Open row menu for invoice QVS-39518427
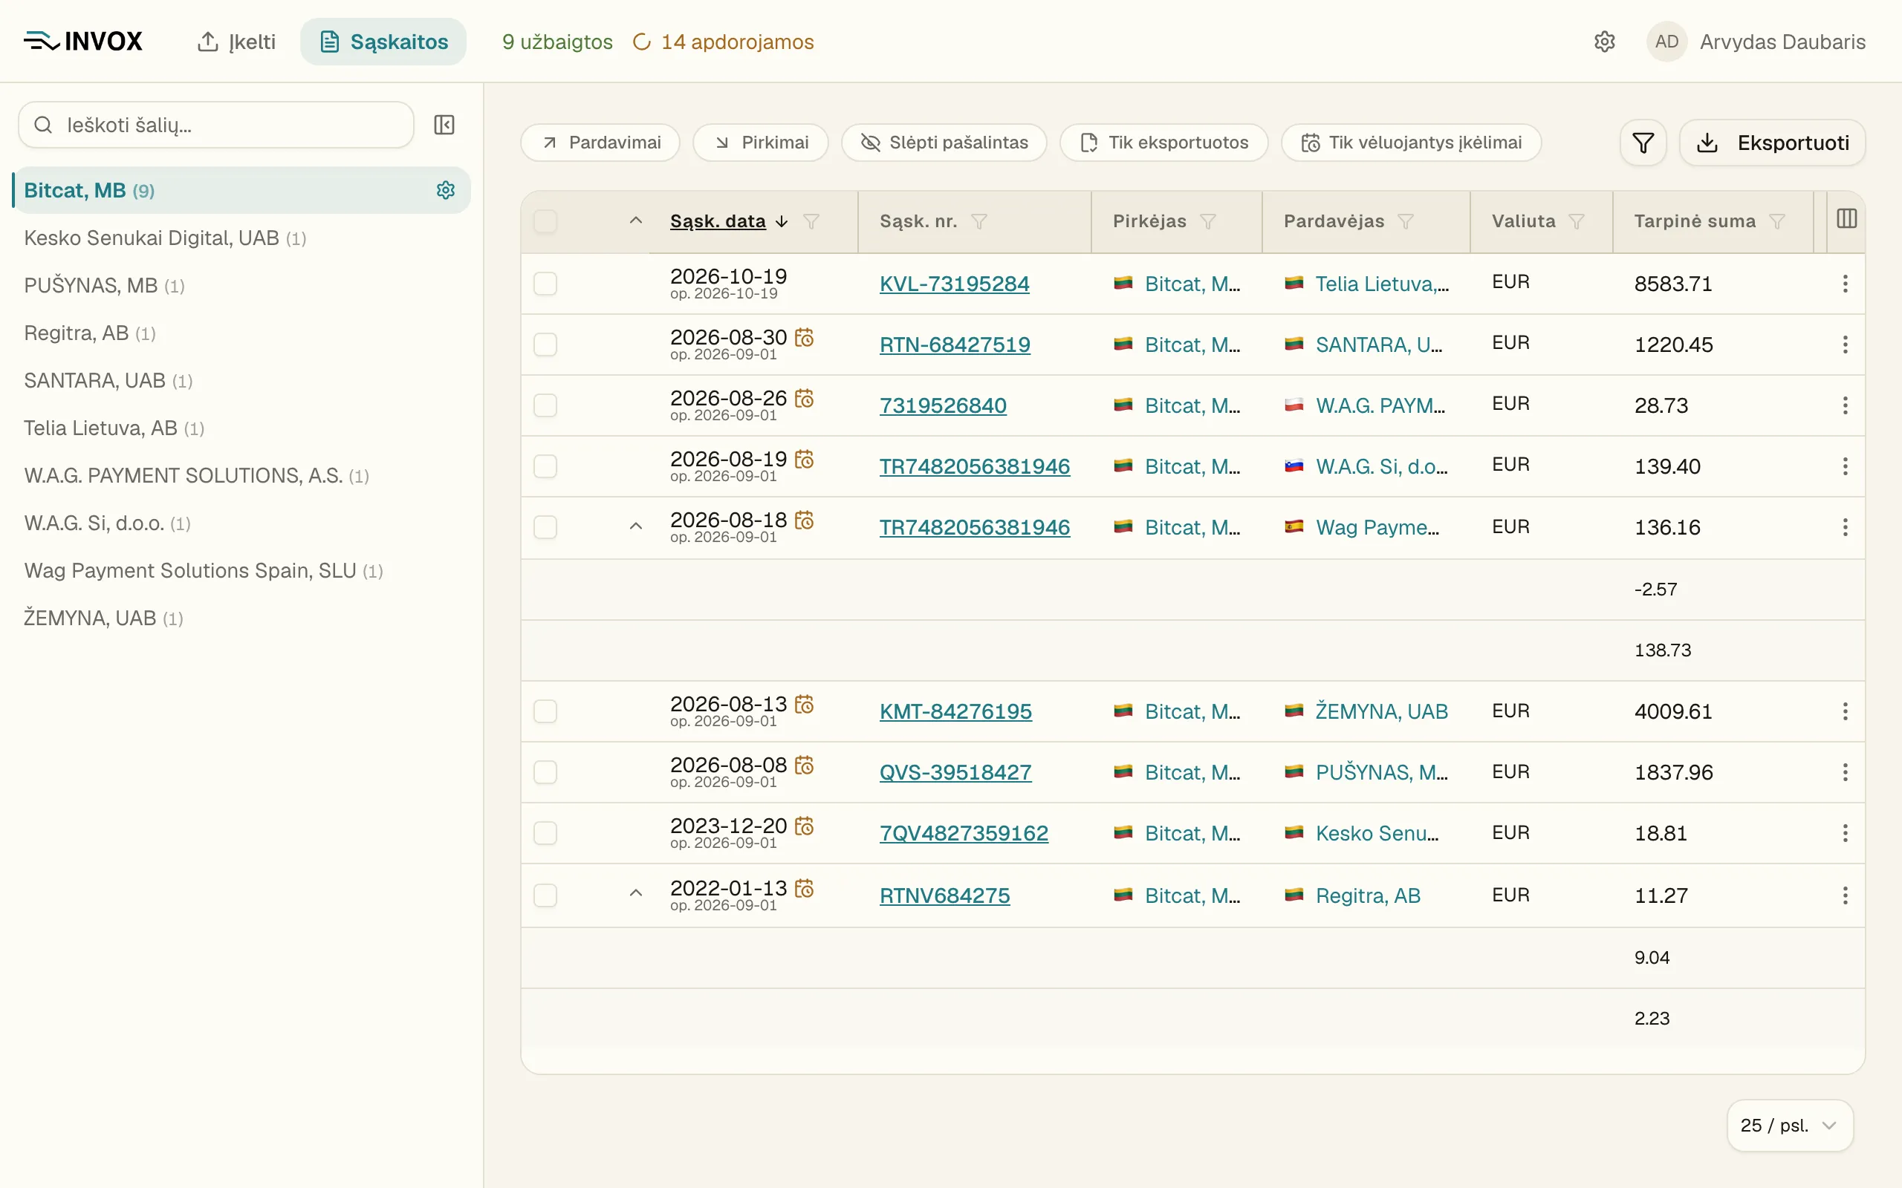 [x=1846, y=772]
